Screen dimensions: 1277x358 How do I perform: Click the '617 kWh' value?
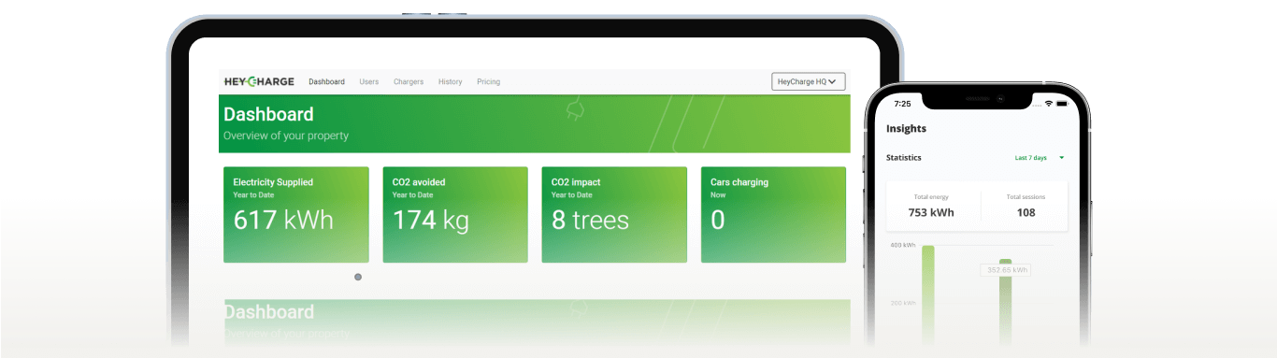[x=283, y=221]
